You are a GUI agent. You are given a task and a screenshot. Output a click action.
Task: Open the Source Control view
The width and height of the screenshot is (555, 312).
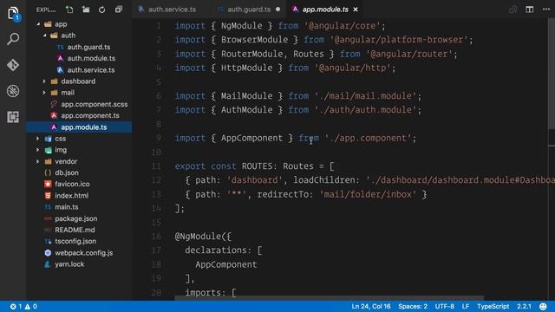coord(13,65)
